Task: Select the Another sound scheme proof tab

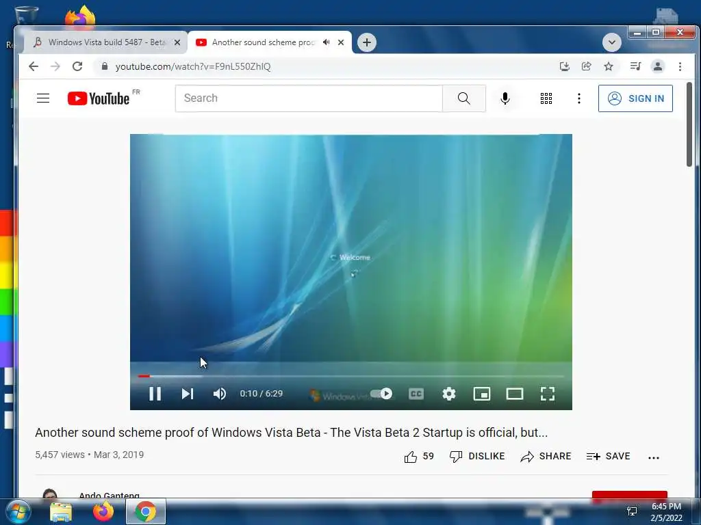Action: pyautogui.click(x=264, y=42)
